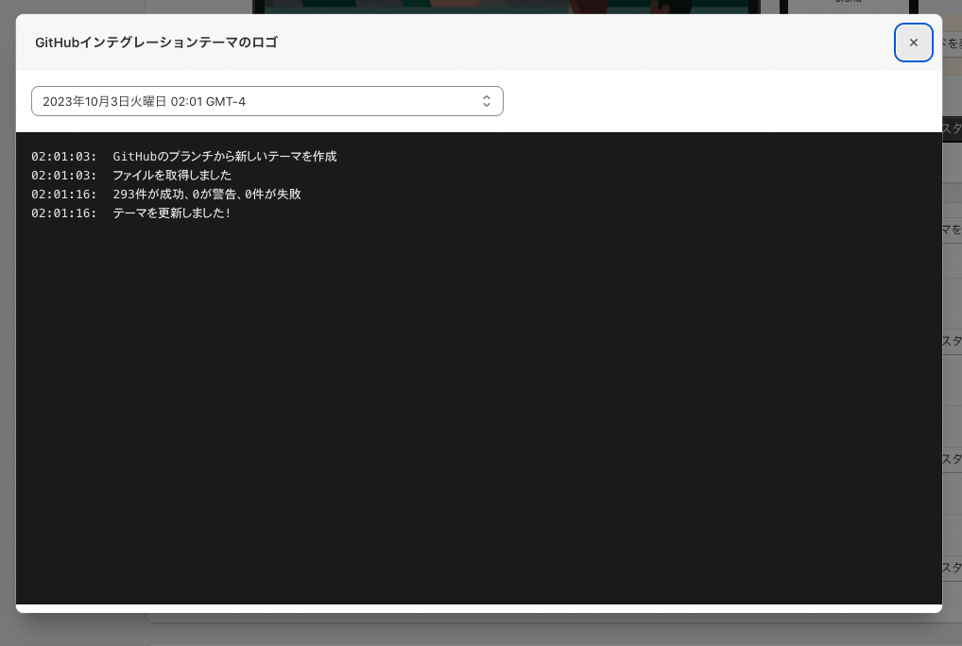
Task: Select log line テーマを更新しました!
Action: point(172,213)
